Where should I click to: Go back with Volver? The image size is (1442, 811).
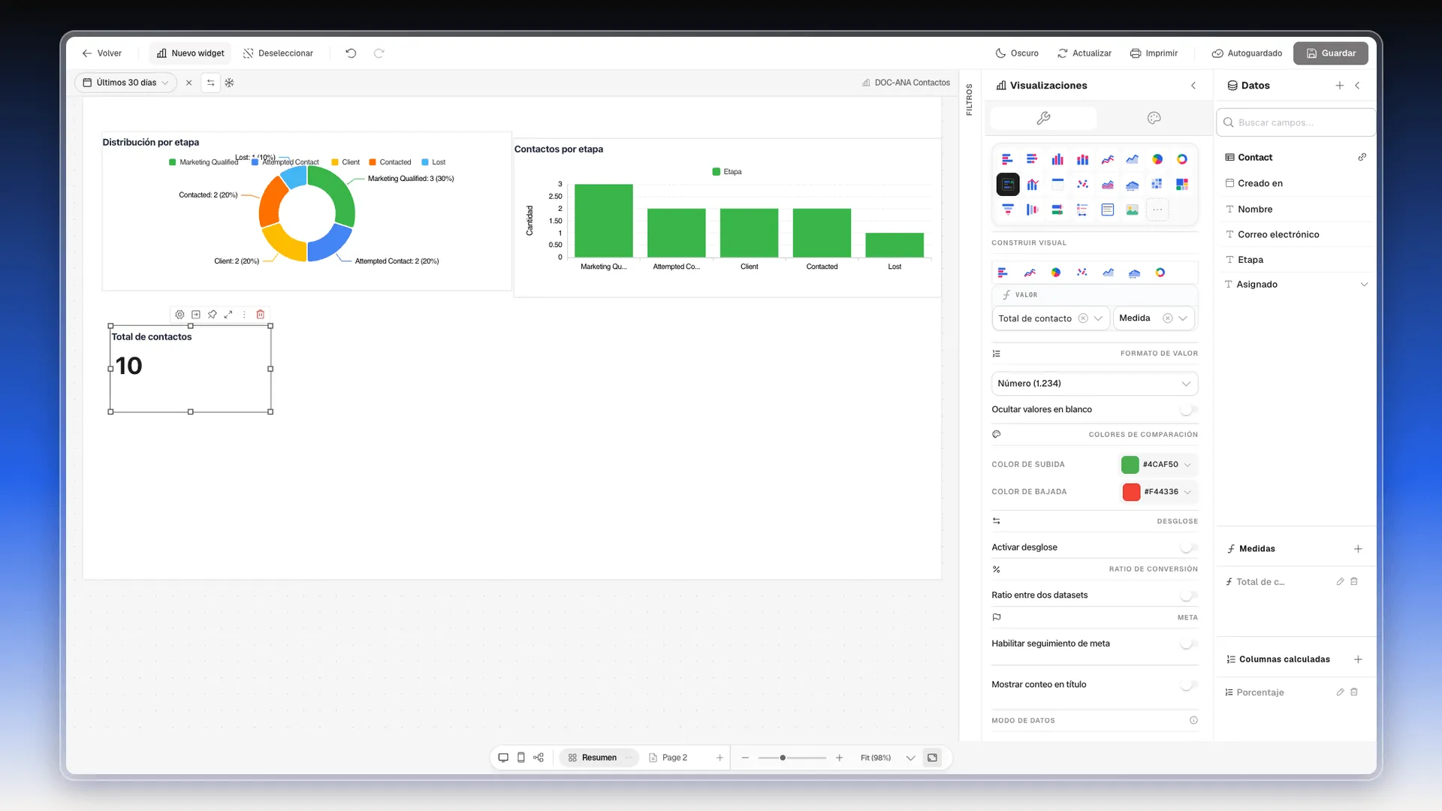pos(101,53)
